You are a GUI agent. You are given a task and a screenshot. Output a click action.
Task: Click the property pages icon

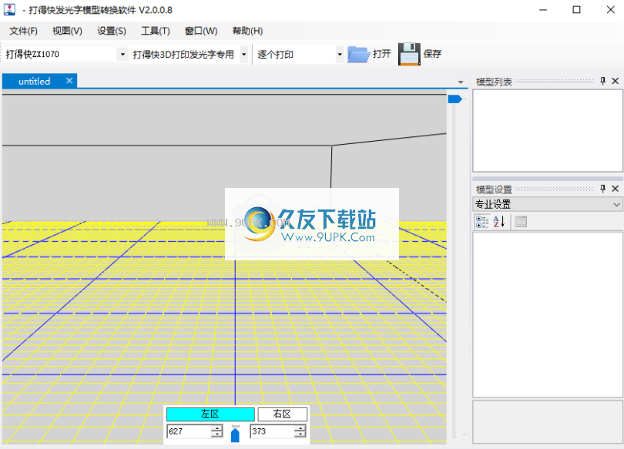tap(521, 222)
